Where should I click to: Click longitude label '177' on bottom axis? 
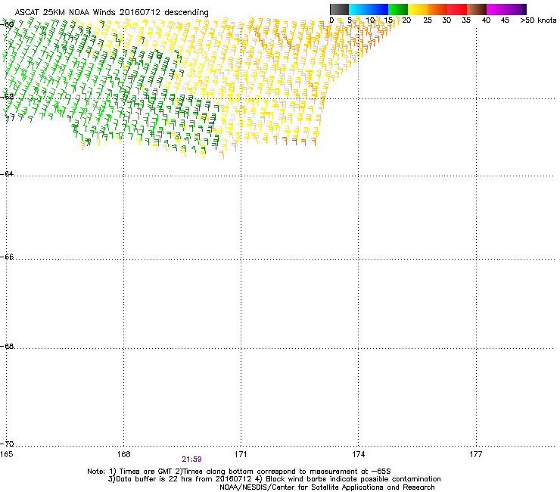tap(476, 454)
